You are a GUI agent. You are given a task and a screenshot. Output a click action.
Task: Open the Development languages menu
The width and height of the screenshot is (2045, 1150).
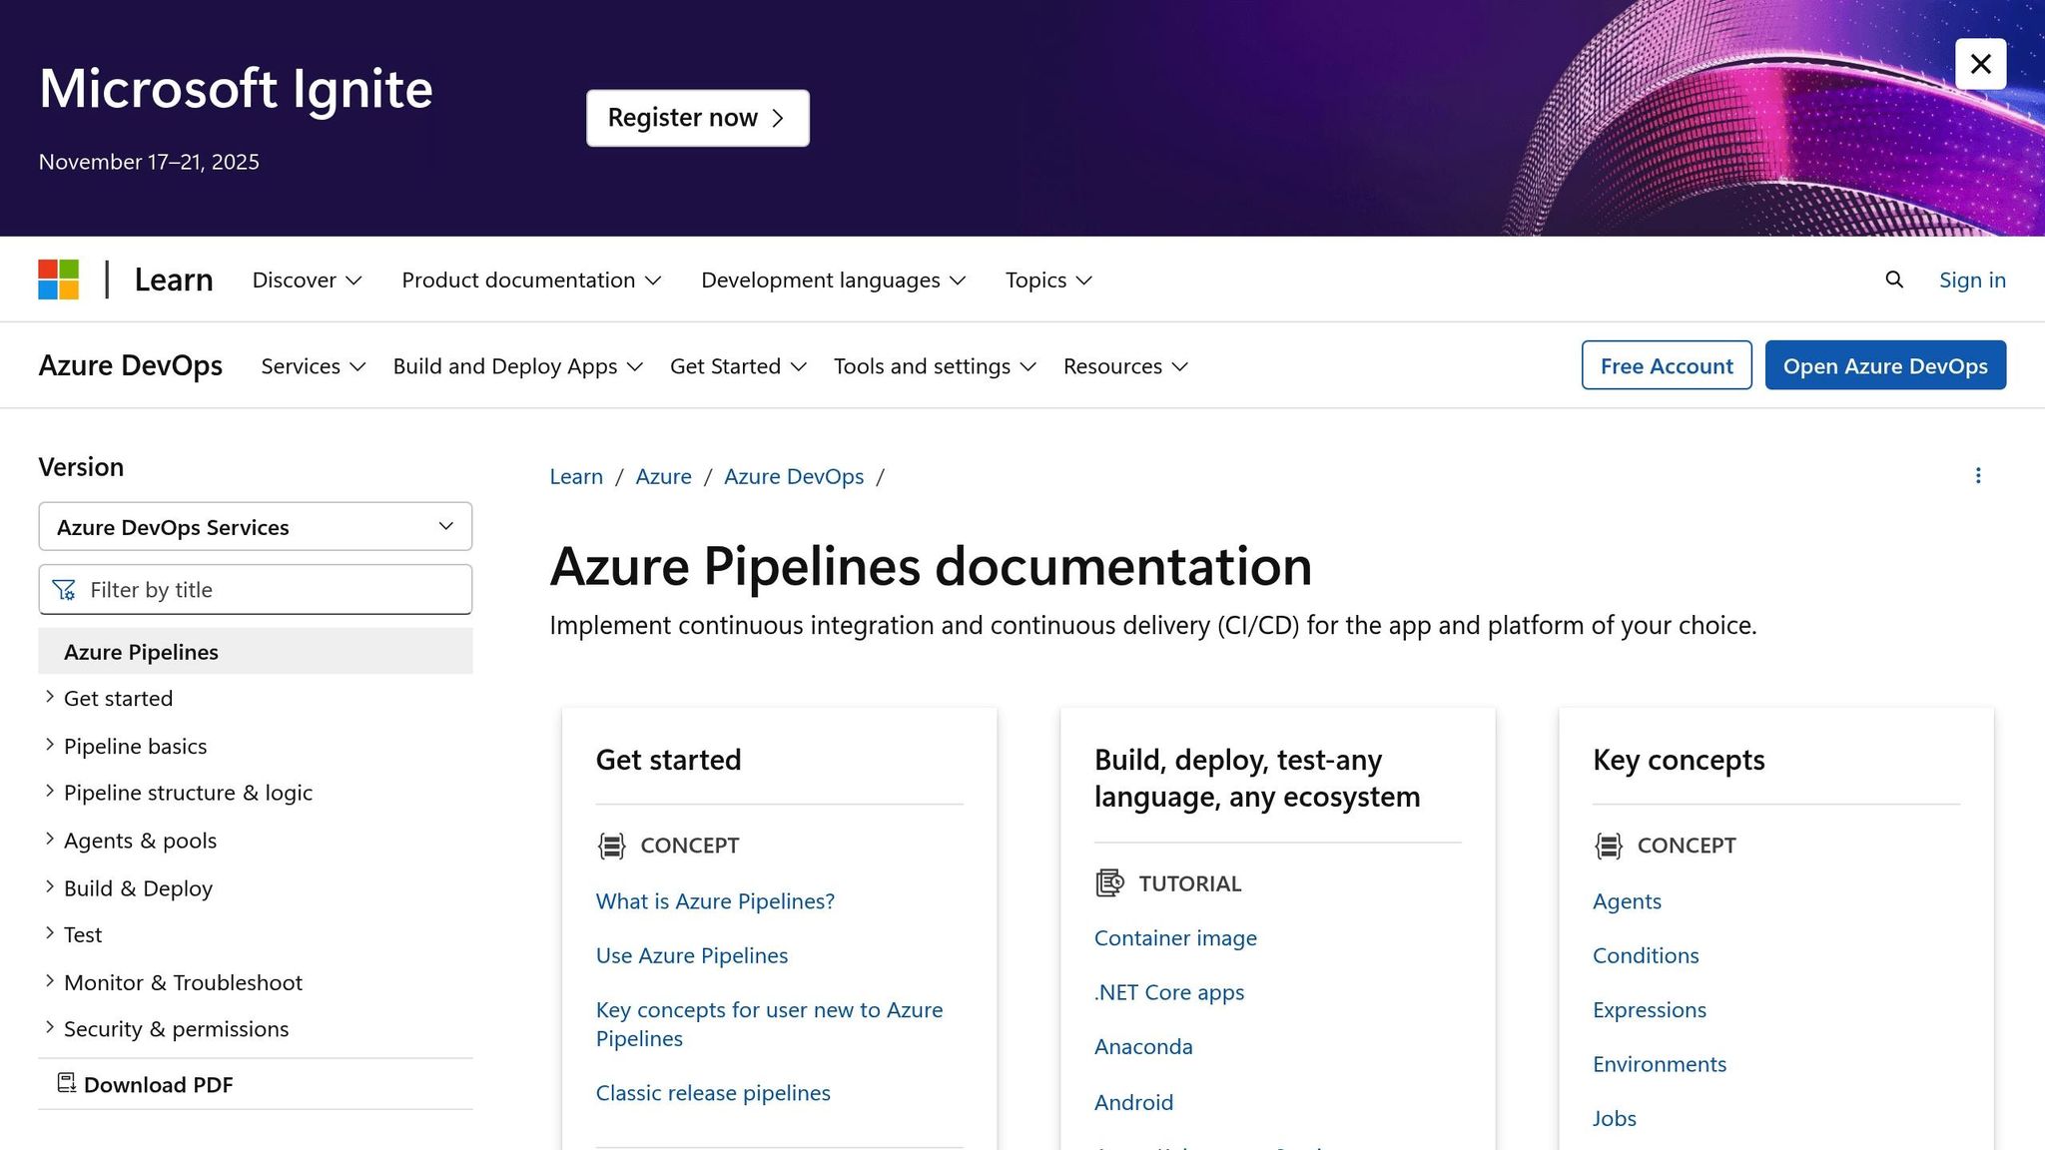click(x=833, y=281)
